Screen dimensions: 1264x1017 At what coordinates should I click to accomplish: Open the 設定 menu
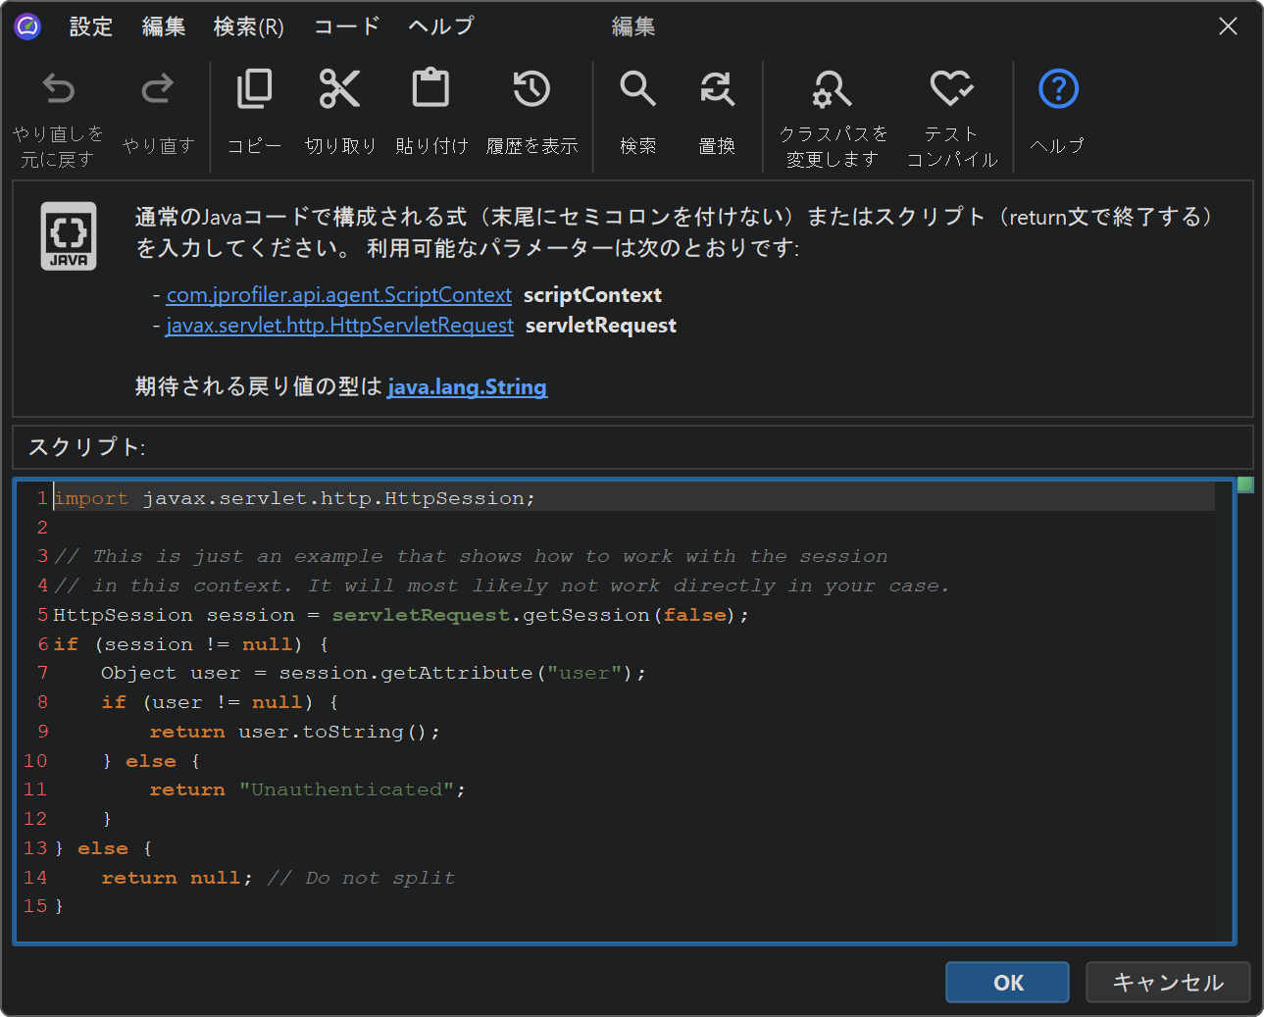pyautogui.click(x=91, y=26)
